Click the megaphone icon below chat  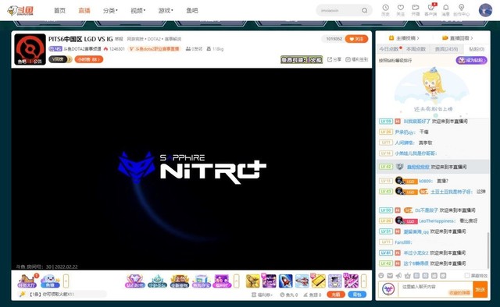[398, 276]
